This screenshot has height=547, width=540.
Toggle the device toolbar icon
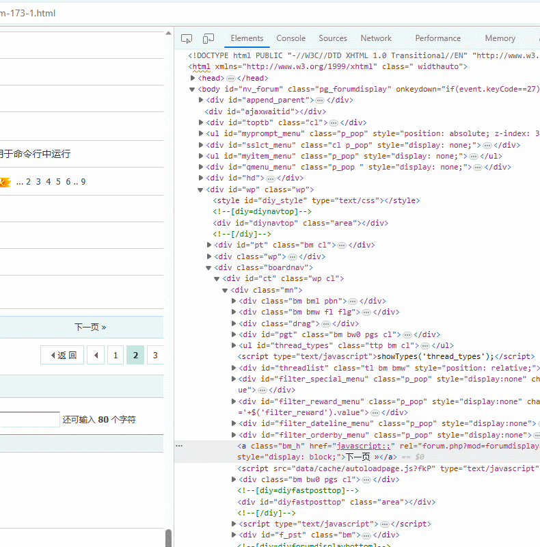tap(208, 38)
